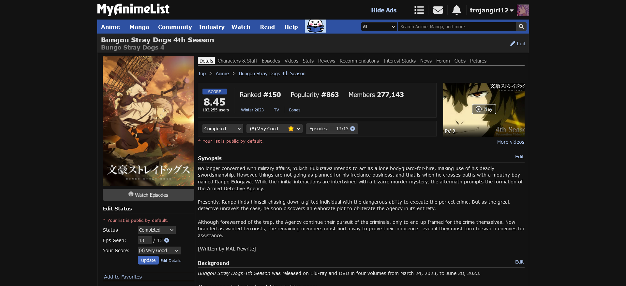Click the mascot reading book icon
The image size is (626, 286).
pos(315,26)
